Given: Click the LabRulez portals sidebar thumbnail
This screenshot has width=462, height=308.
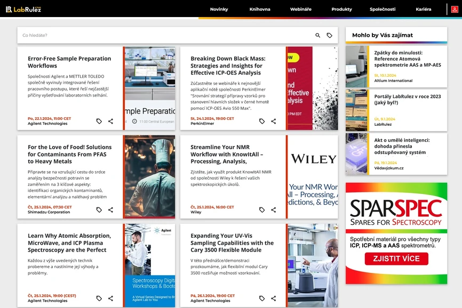Looking at the screenshot, I should tap(356, 110).
